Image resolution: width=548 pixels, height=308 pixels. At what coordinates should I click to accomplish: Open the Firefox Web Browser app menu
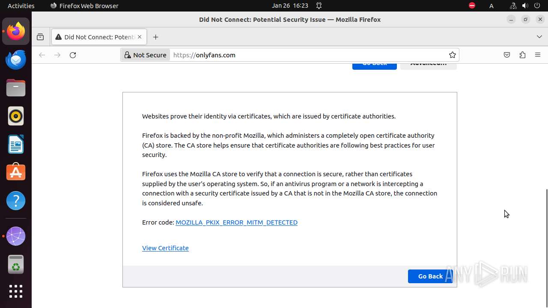[84, 6]
